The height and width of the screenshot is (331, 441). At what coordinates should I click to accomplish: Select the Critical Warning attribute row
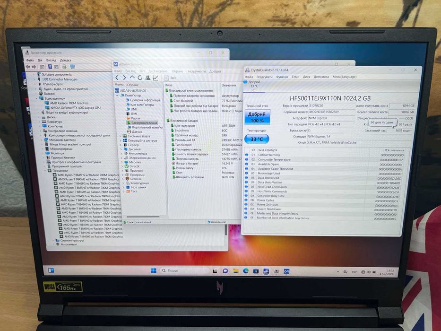pos(326,155)
